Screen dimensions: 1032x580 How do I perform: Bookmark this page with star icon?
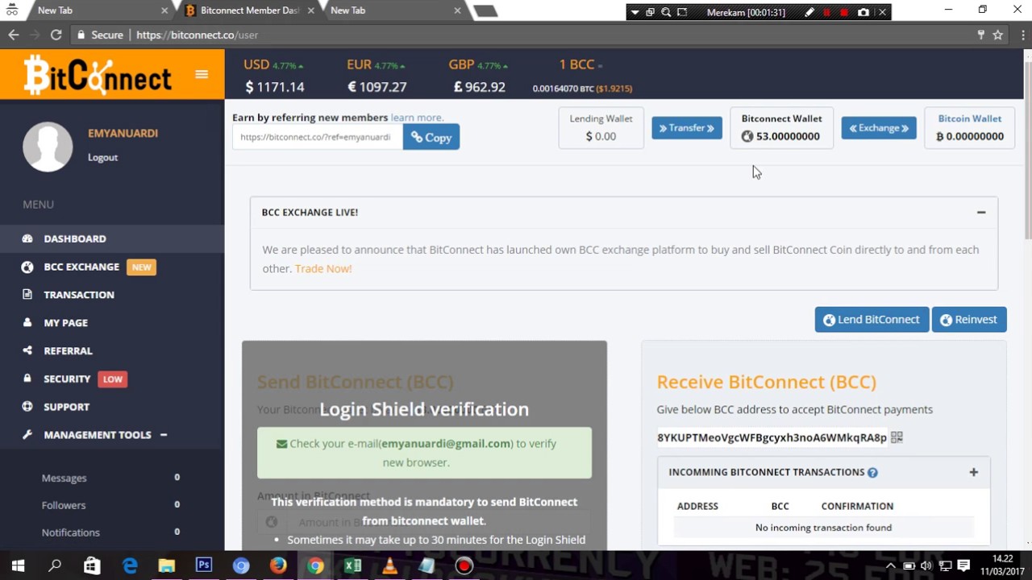pyautogui.click(x=998, y=35)
